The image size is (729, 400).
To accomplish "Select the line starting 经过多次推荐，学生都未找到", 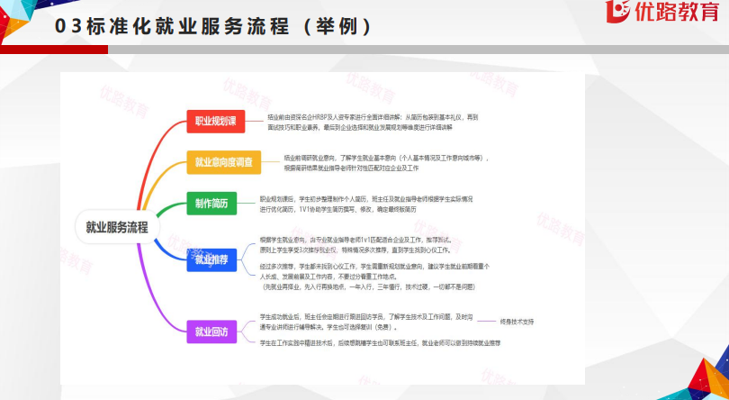I will click(x=374, y=267).
